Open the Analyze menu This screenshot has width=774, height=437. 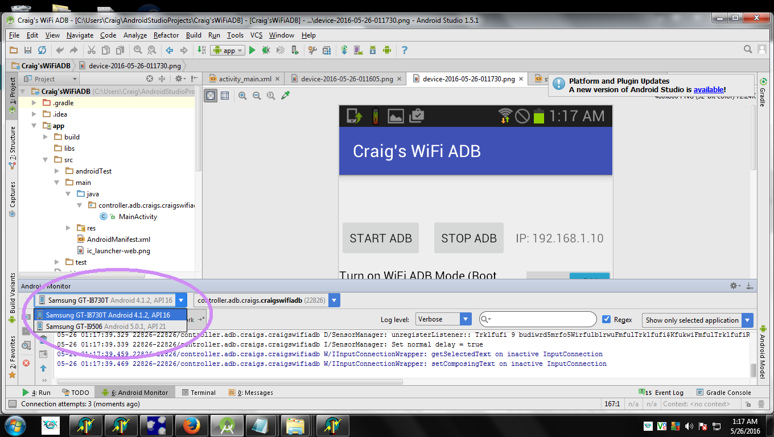[x=135, y=35]
